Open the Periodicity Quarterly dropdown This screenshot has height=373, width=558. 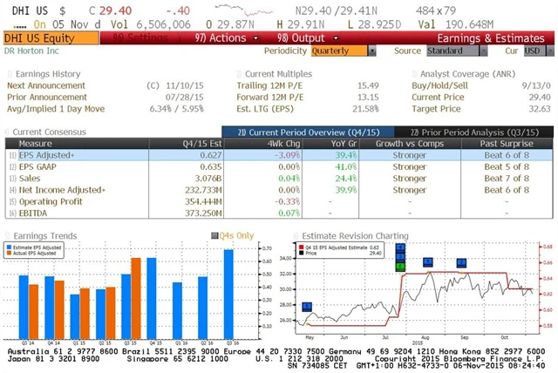pyautogui.click(x=342, y=51)
